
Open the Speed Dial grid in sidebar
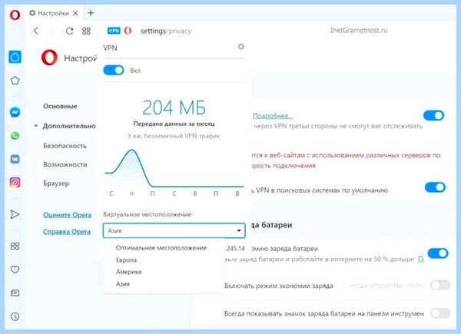(x=15, y=246)
